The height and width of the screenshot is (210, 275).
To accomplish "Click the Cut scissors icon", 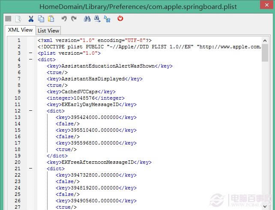I will pos(31,19).
